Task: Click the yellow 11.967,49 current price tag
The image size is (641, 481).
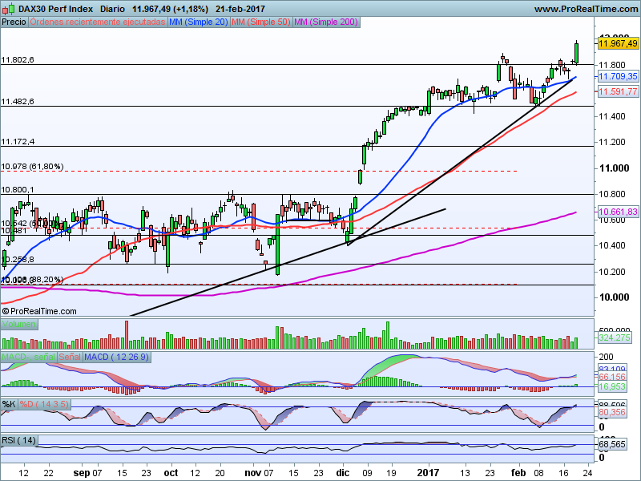Action: (618, 43)
